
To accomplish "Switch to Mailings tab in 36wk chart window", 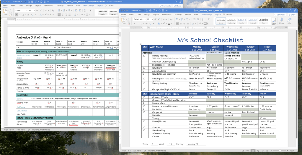I will pyautogui.click(x=59, y=6).
